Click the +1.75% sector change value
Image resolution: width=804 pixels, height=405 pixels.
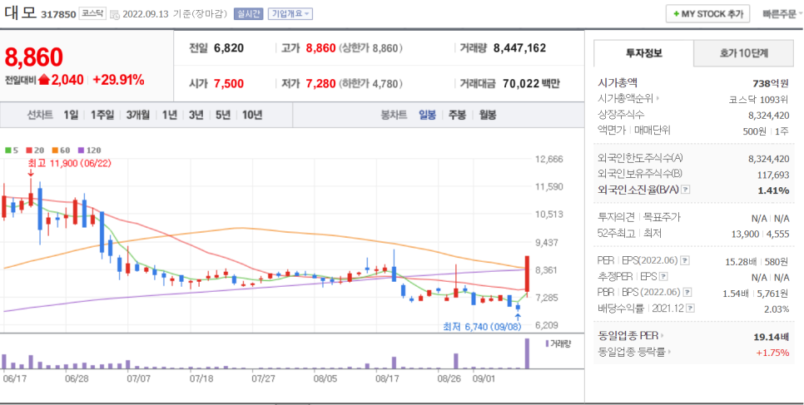click(x=772, y=353)
